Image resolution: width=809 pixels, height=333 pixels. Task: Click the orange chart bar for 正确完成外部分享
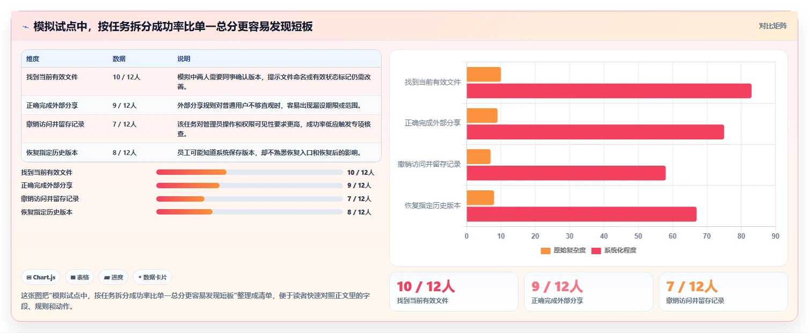[x=482, y=116]
